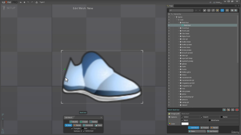This screenshot has width=241, height=135.
Task: Select the głowa tree item
Action: [x=184, y=64]
